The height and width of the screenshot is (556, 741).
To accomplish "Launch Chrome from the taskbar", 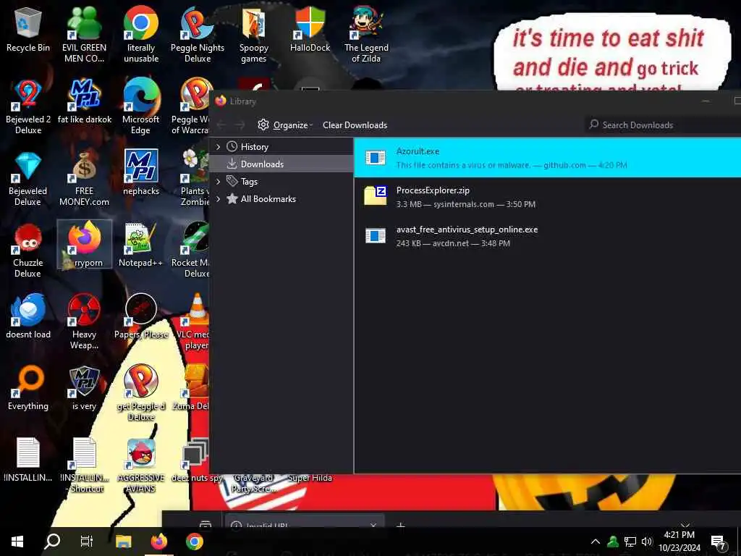I will coord(194,542).
